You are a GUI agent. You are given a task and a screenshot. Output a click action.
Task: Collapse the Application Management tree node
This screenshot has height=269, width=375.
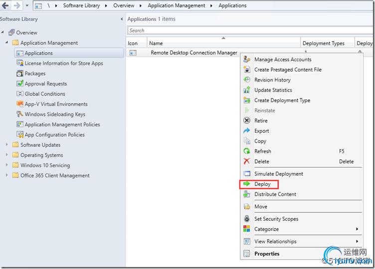coord(7,43)
